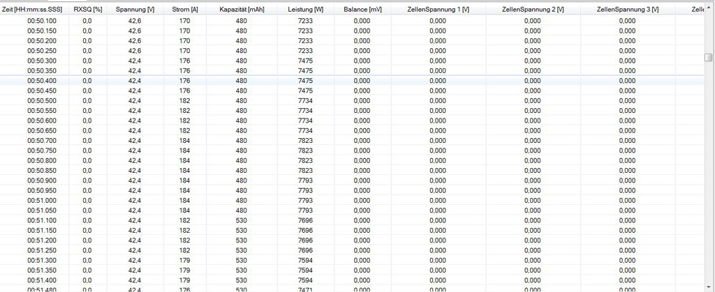Click the Spannung [V] column header
The height and width of the screenshot is (292, 715).
tap(135, 10)
